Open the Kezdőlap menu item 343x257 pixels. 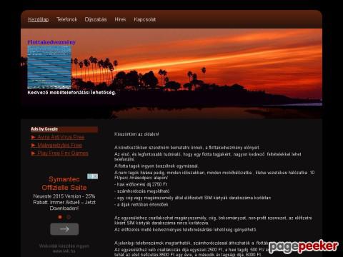tap(39, 19)
